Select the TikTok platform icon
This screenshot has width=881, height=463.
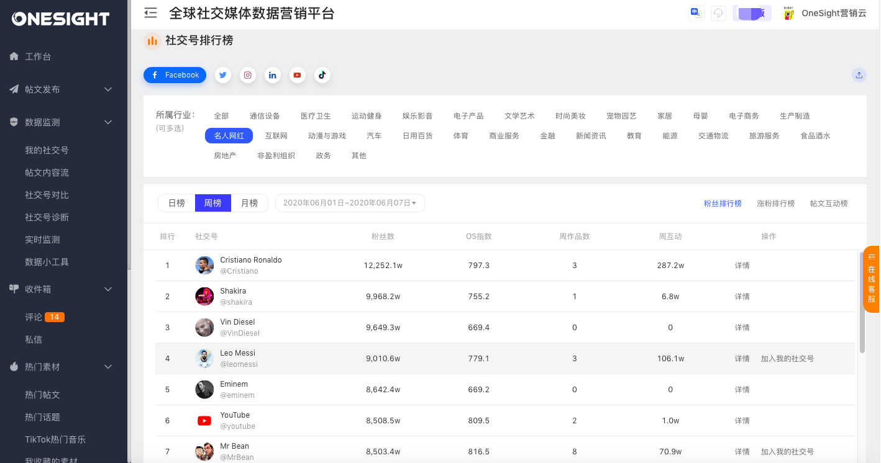pyautogui.click(x=322, y=75)
